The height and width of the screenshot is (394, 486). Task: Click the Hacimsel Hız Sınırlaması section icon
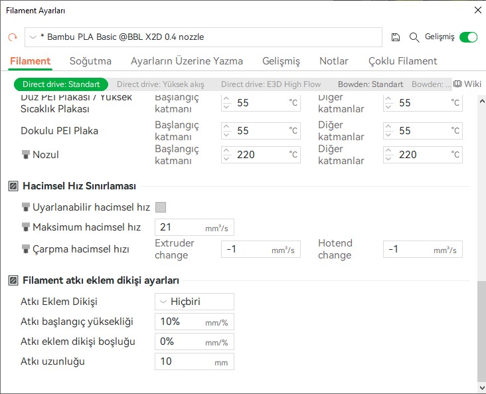13,186
